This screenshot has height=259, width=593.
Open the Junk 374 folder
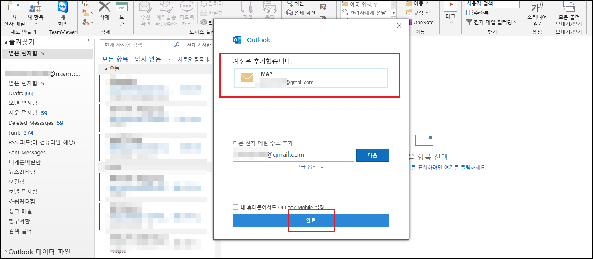tap(21, 133)
